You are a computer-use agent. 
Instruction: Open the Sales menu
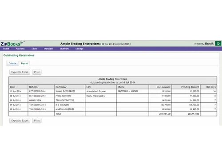34,49
